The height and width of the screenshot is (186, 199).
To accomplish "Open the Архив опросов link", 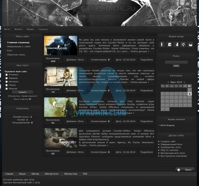I will coord(29,96).
